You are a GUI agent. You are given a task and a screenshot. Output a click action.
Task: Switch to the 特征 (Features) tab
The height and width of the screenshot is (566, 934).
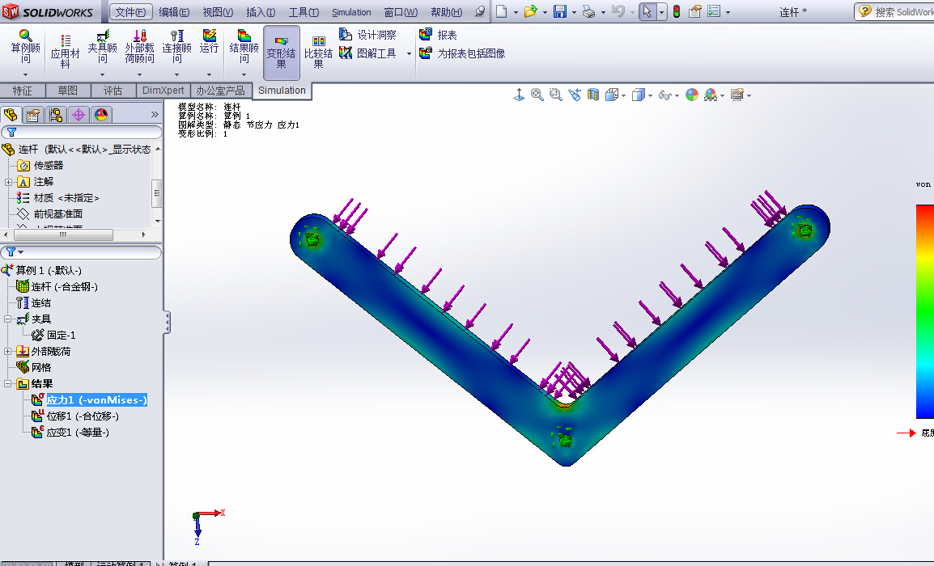click(x=23, y=90)
